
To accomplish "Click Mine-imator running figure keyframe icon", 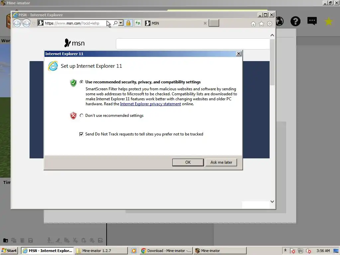I will click(58, 240).
